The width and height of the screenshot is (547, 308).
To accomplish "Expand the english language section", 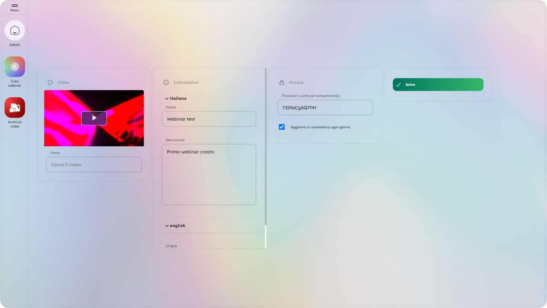I will click(176, 225).
